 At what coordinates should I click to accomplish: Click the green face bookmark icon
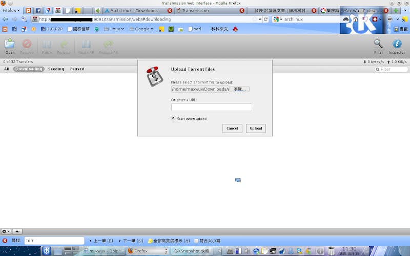point(171,29)
